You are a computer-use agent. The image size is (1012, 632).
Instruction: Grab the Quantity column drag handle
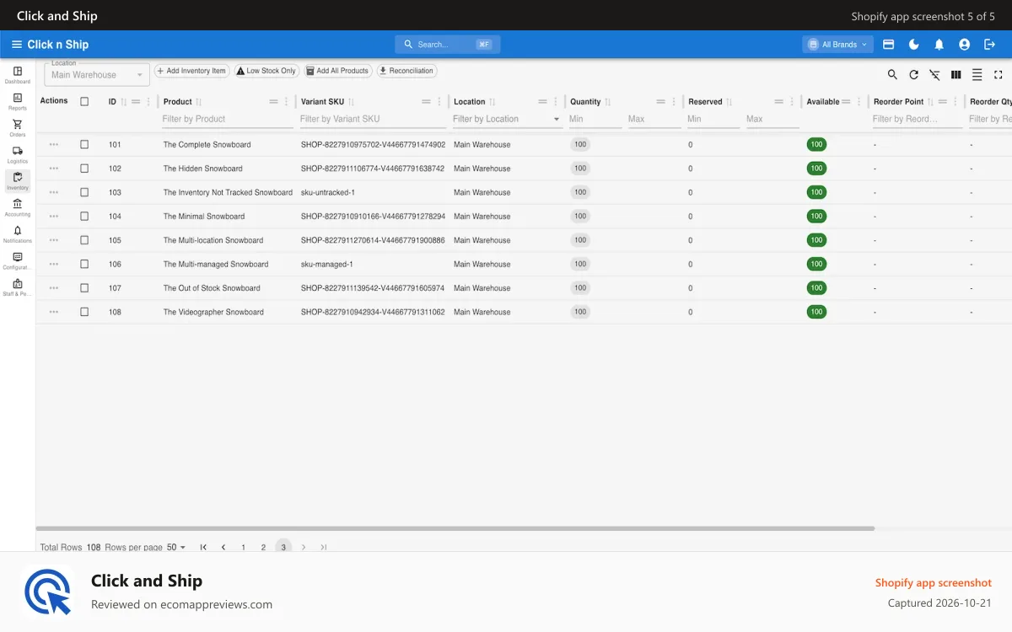(x=661, y=102)
